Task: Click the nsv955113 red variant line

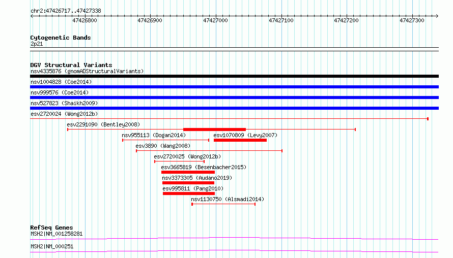Action: (166, 140)
